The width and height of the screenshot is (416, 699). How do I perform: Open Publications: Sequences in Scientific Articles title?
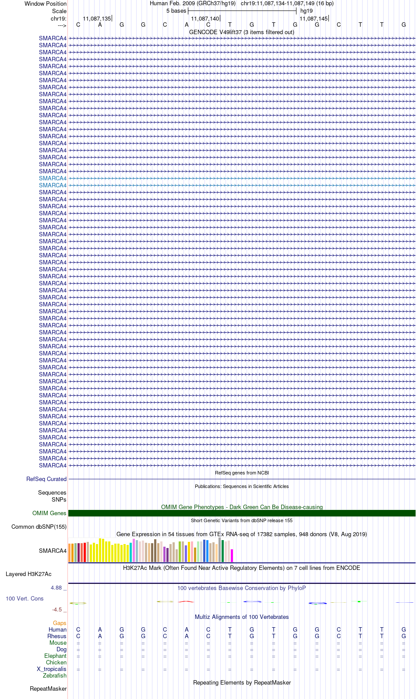(242, 487)
